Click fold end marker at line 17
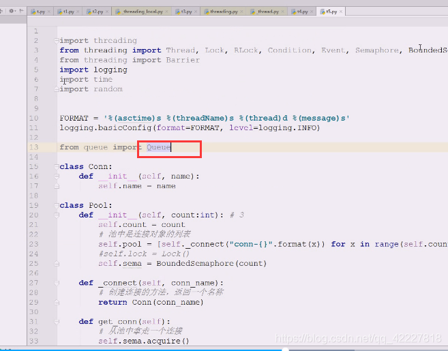This screenshot has height=351, width=448. tap(57, 186)
